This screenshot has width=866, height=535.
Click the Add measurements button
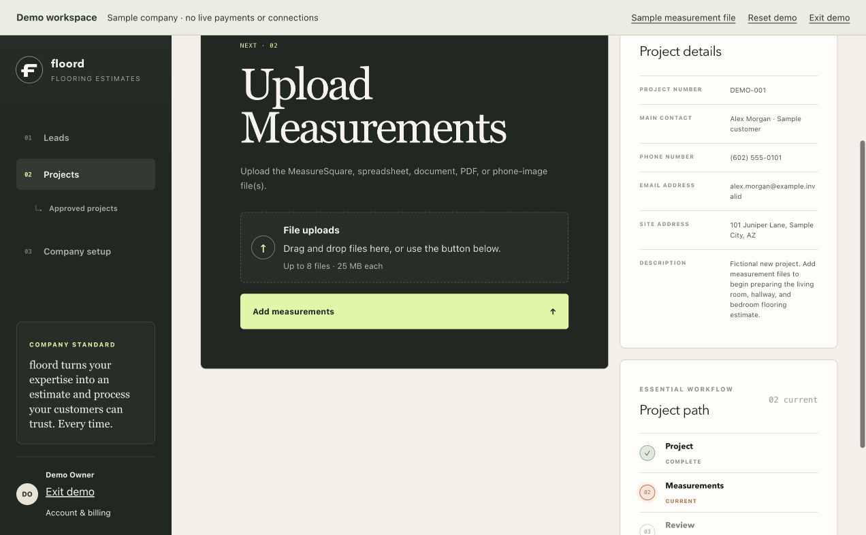[404, 312]
